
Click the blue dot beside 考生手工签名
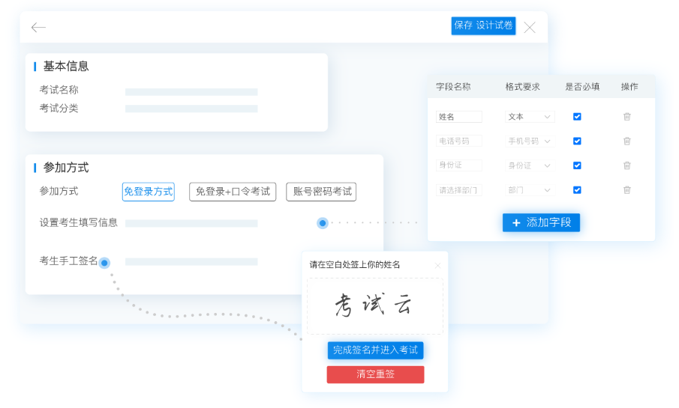[x=104, y=263]
